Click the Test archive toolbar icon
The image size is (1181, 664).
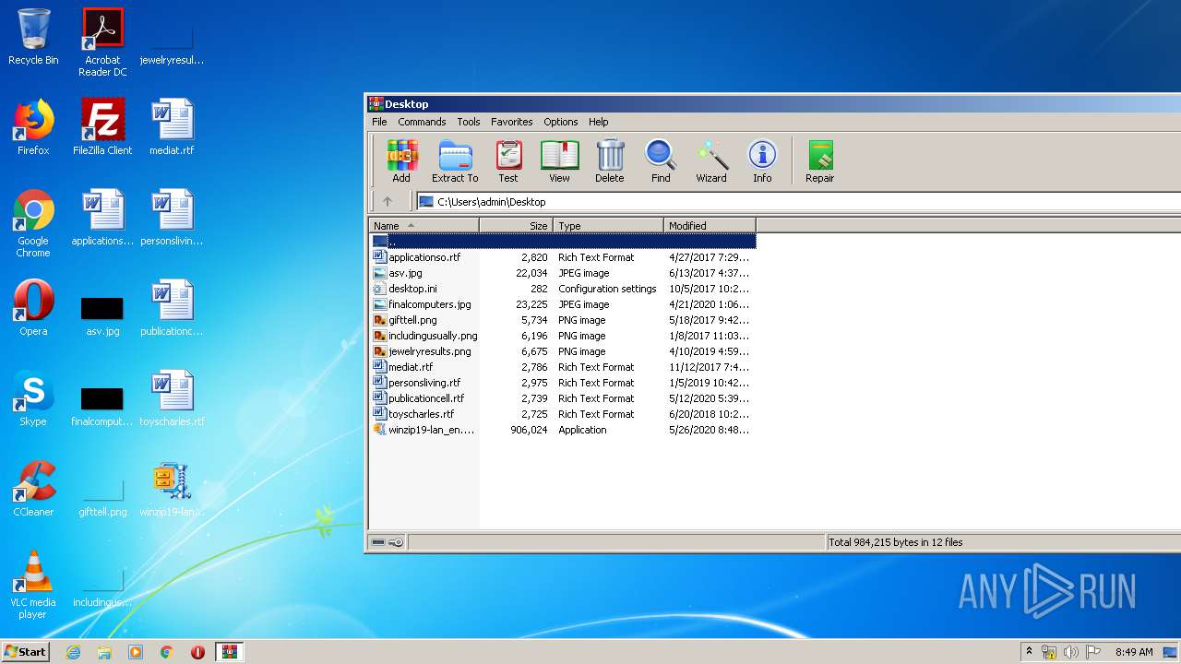coord(508,161)
